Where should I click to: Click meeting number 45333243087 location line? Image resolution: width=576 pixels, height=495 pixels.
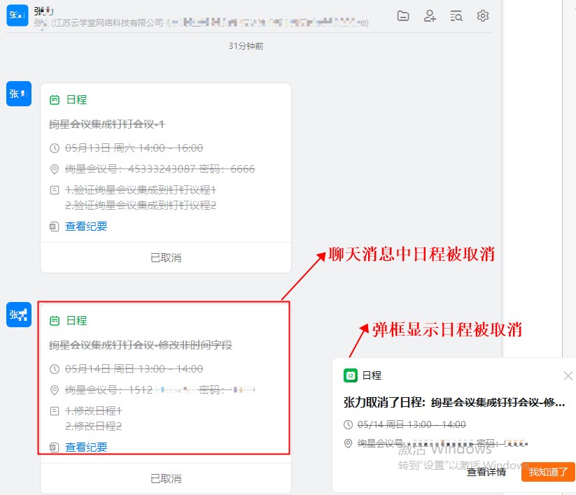coord(160,169)
